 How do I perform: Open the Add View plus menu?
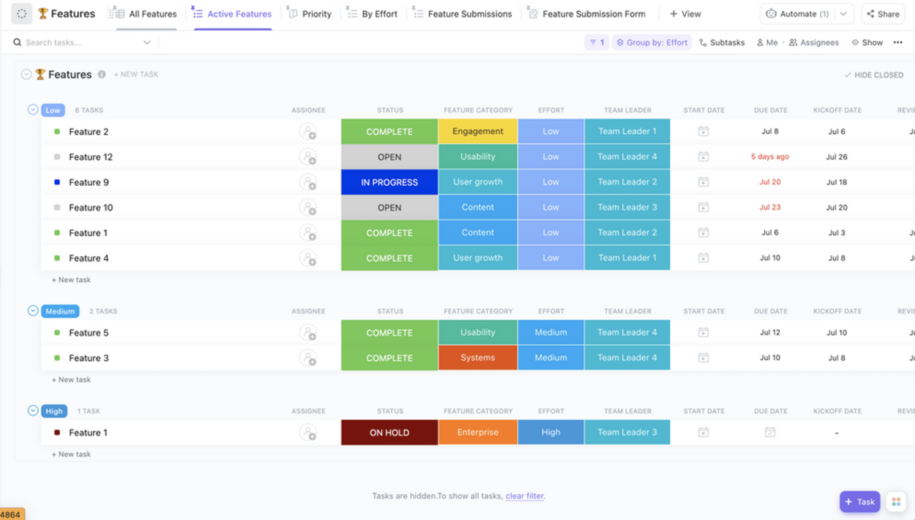[x=685, y=13]
